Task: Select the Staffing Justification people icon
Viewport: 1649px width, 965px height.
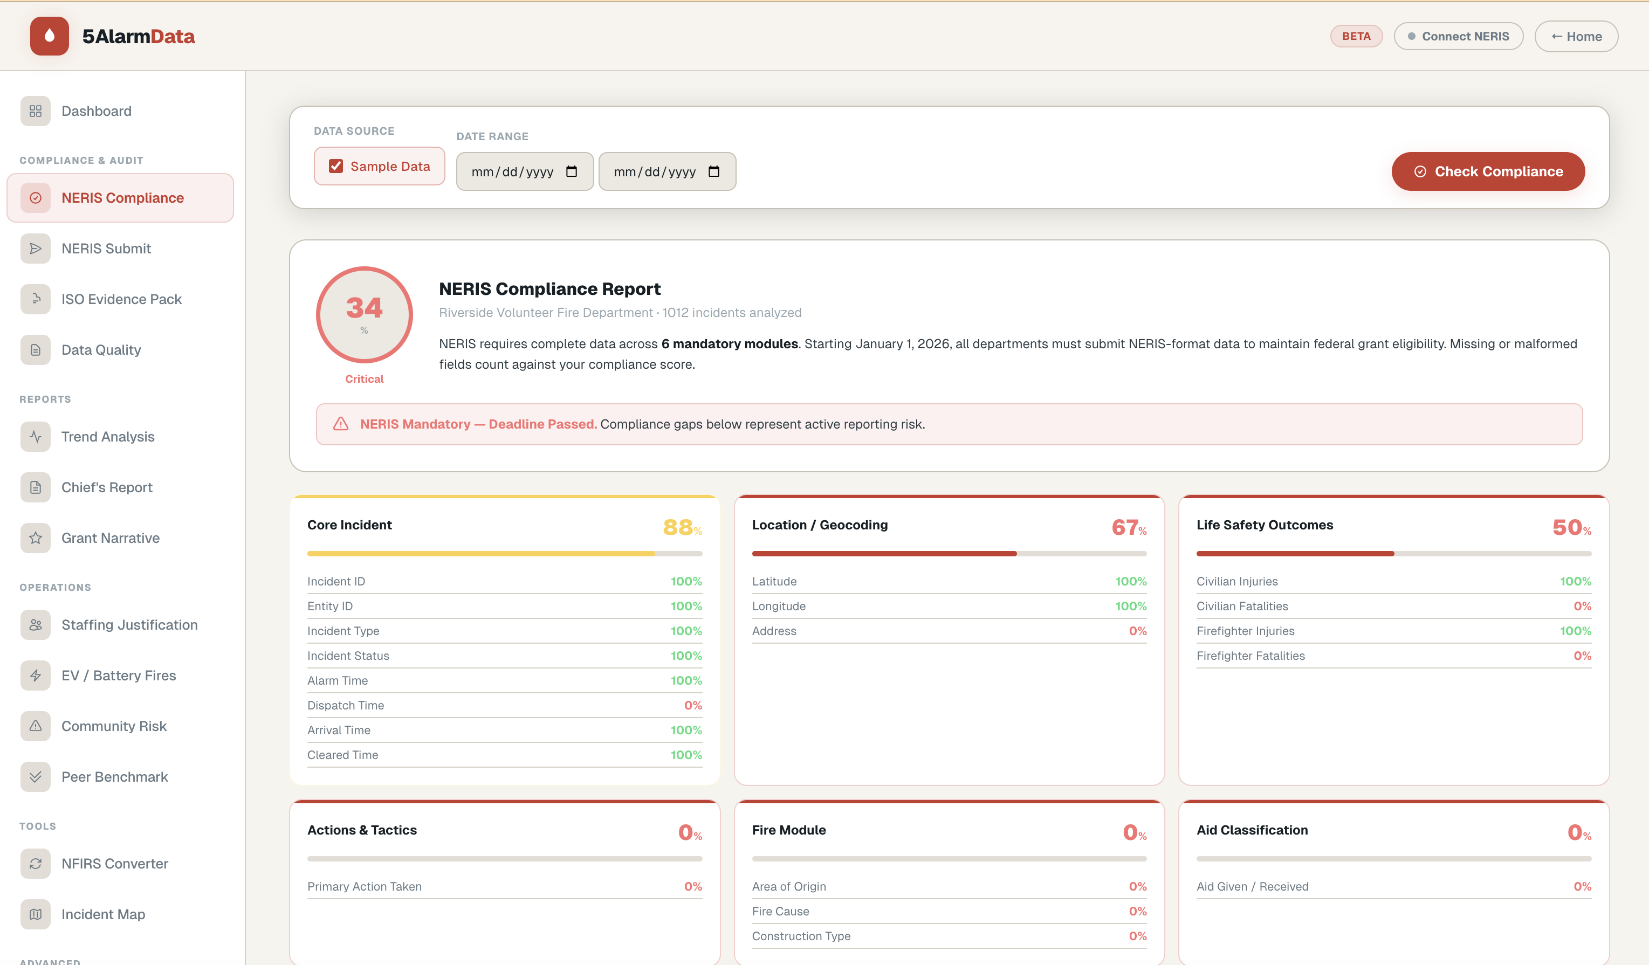Action: coord(36,625)
